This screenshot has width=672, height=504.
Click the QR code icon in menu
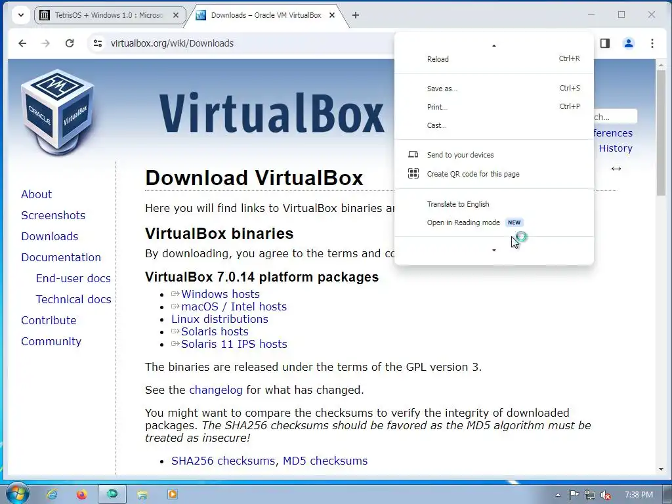coord(413,173)
